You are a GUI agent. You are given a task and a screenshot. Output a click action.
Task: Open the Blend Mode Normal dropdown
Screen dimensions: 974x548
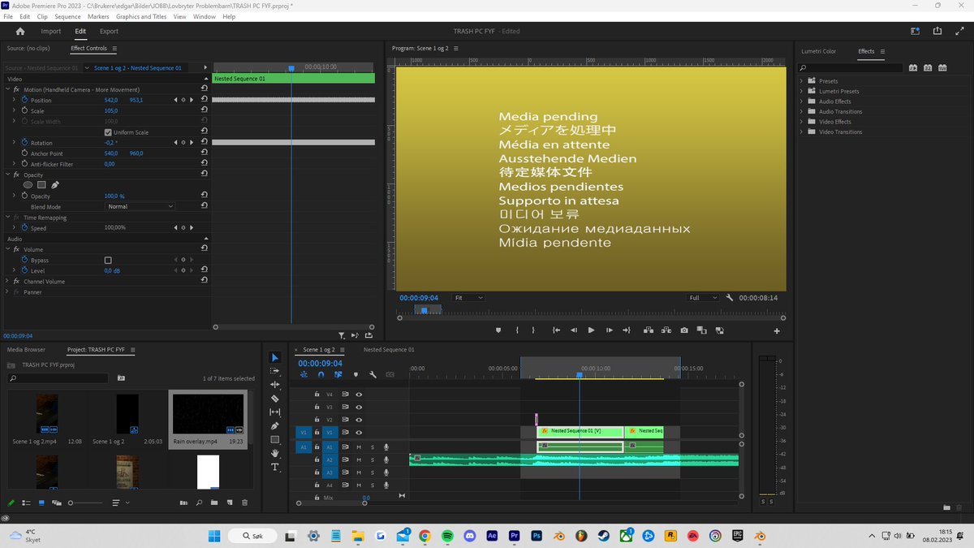pyautogui.click(x=140, y=207)
